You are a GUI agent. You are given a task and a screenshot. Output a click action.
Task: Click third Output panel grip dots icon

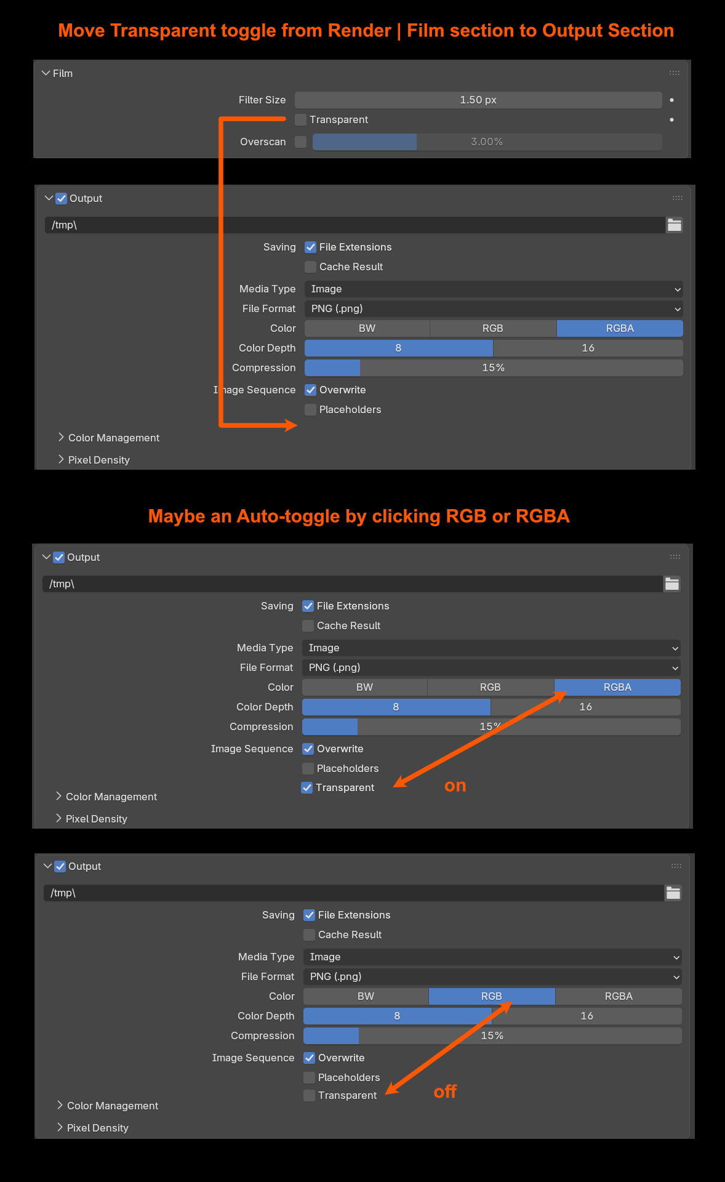pyautogui.click(x=676, y=866)
